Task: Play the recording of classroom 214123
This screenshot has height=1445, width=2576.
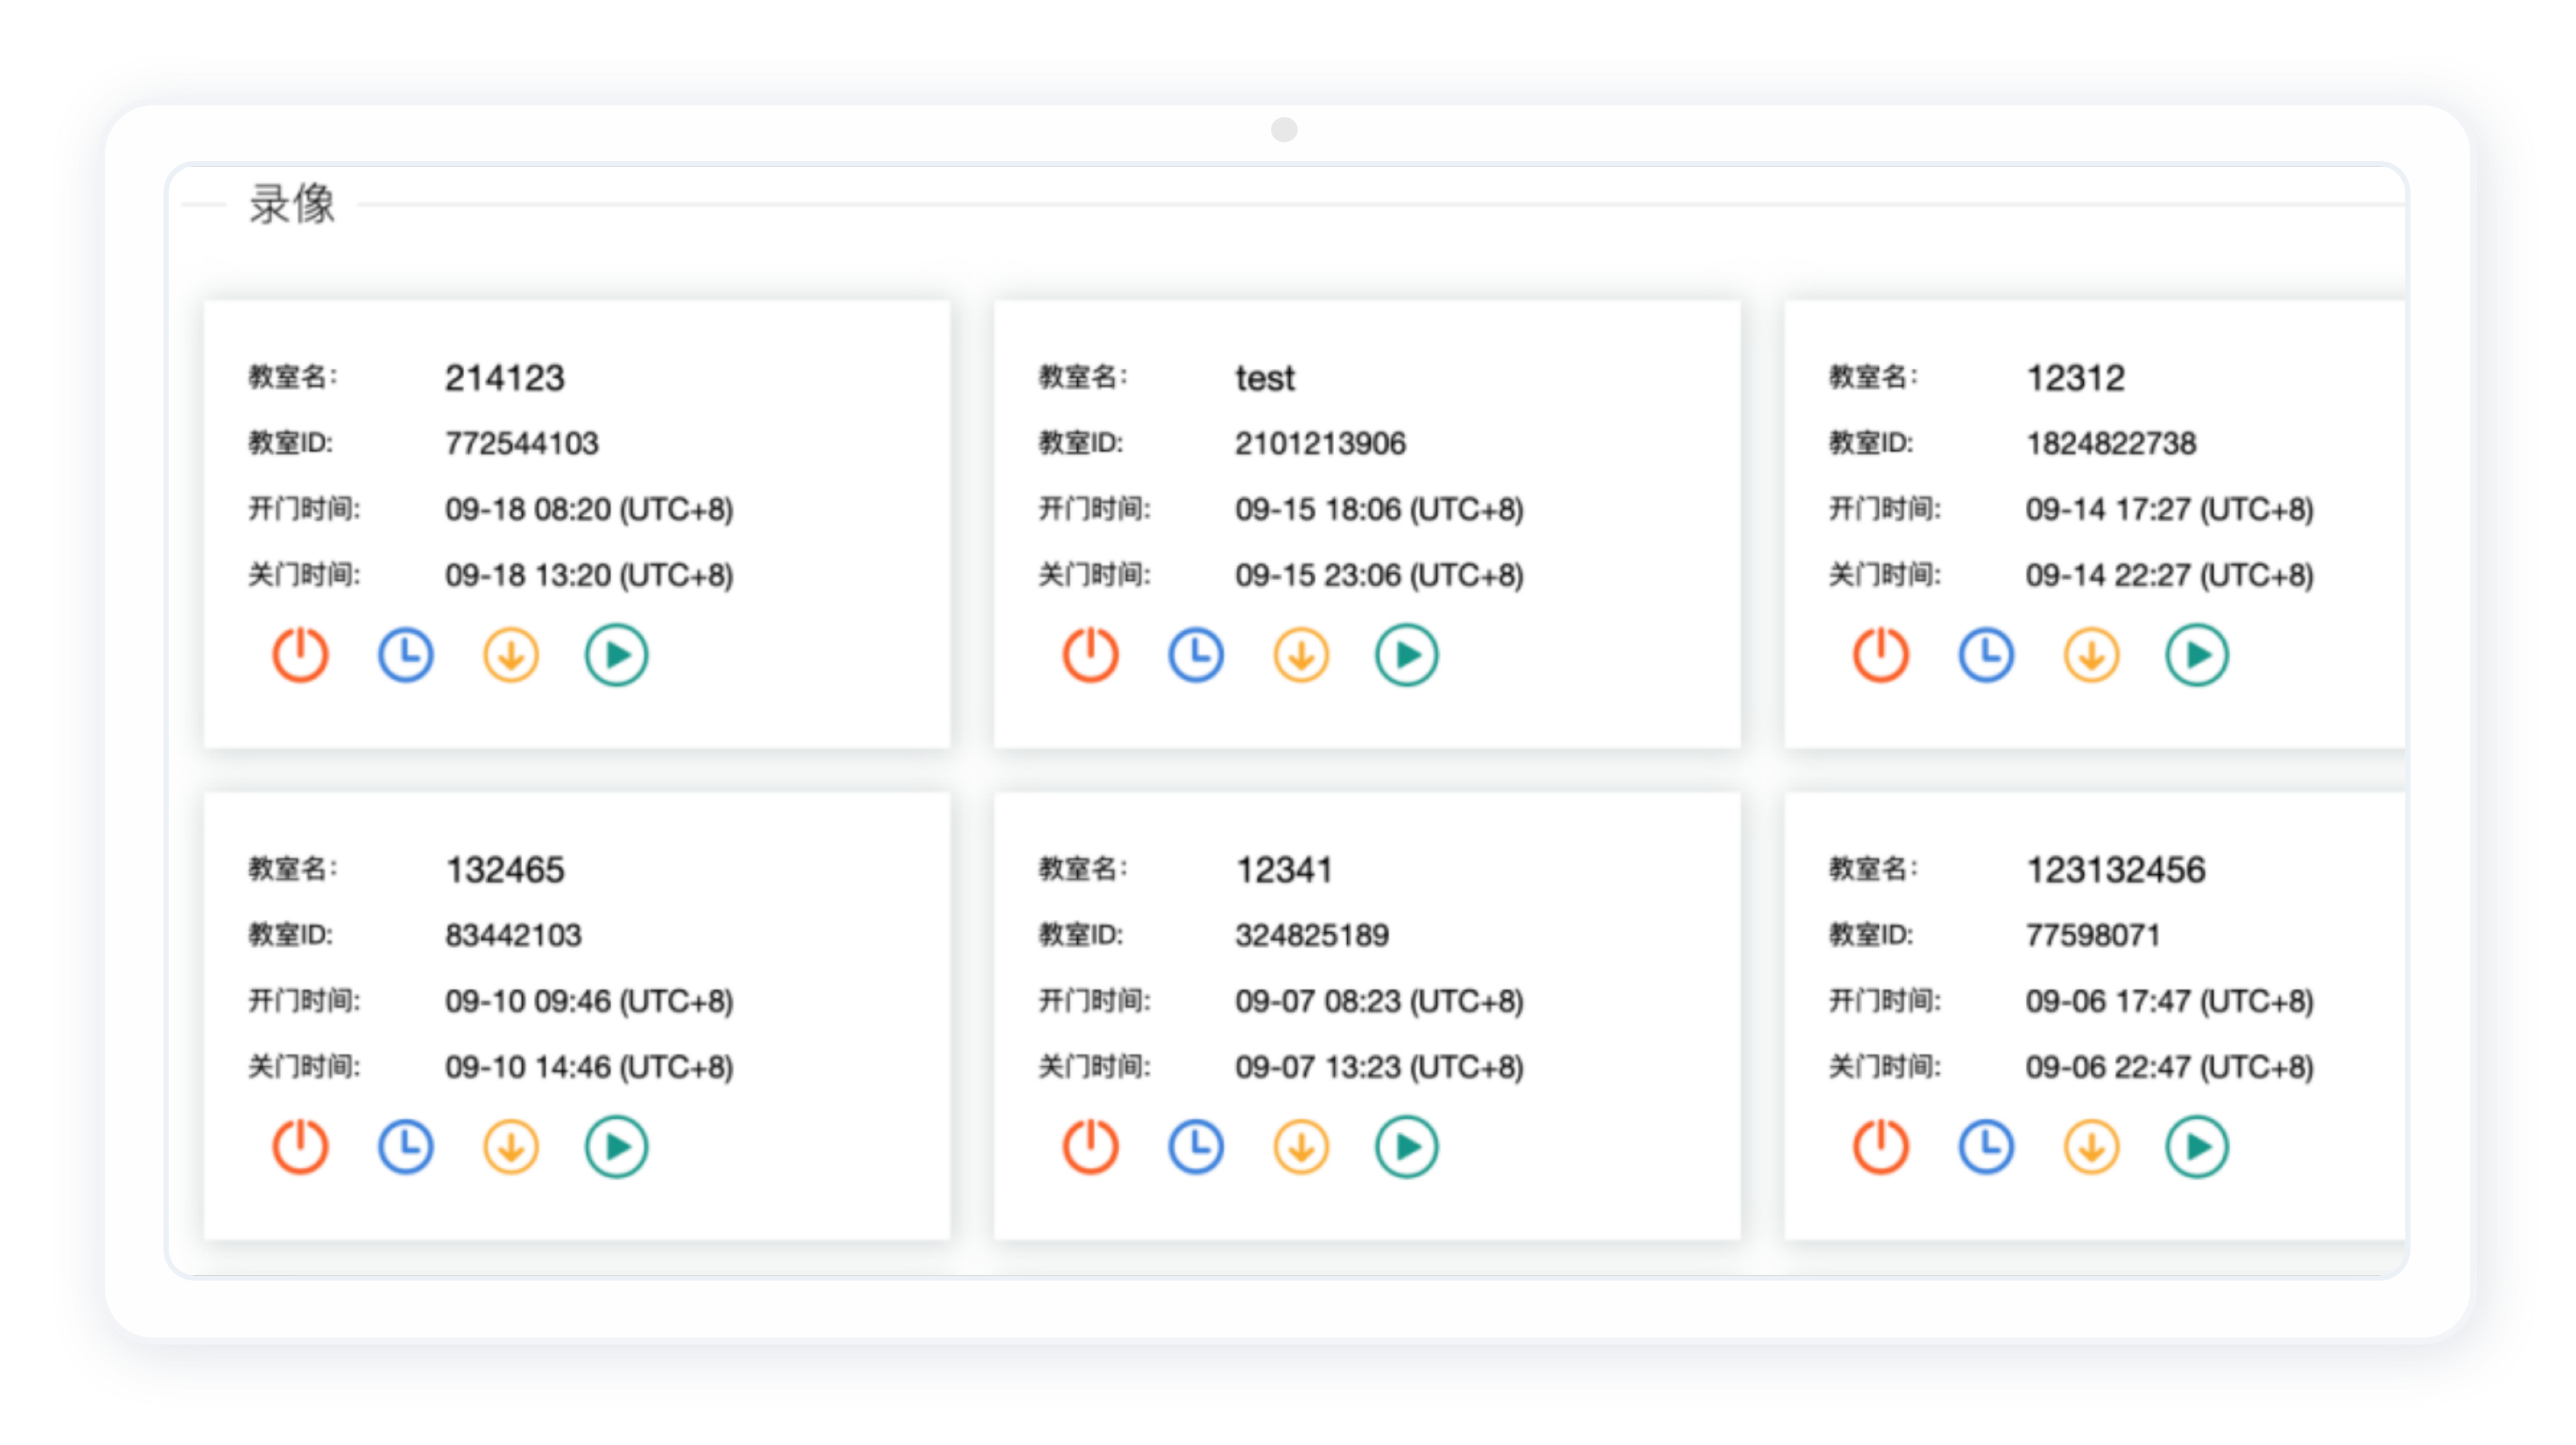Action: tap(616, 655)
